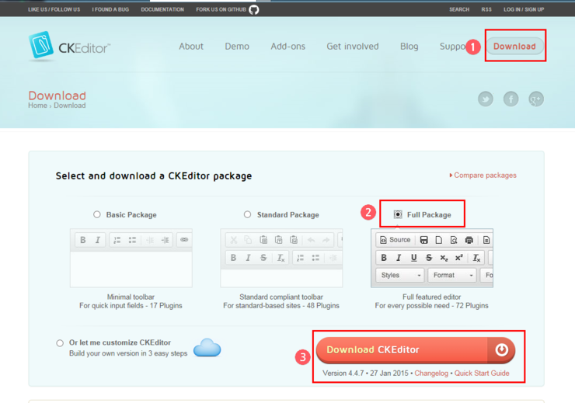
Task: Open the Facebook social icon
Action: [511, 99]
